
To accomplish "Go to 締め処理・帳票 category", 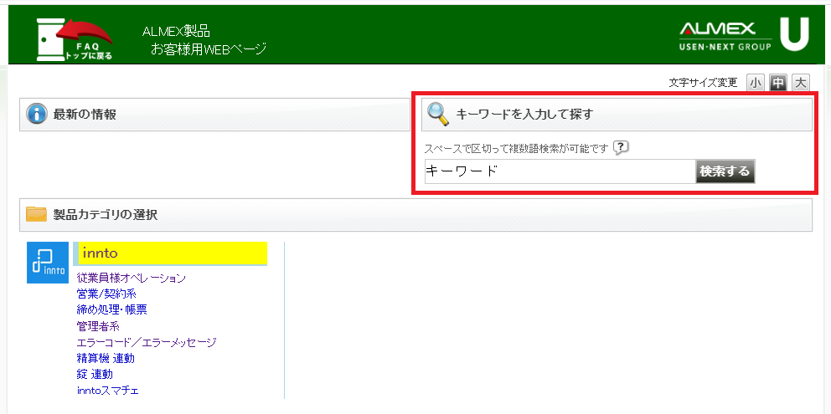I will tap(111, 309).
